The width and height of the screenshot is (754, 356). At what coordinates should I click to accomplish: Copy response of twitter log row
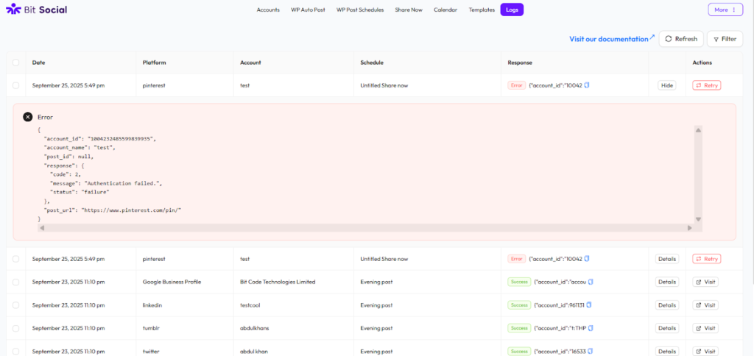tap(591, 352)
